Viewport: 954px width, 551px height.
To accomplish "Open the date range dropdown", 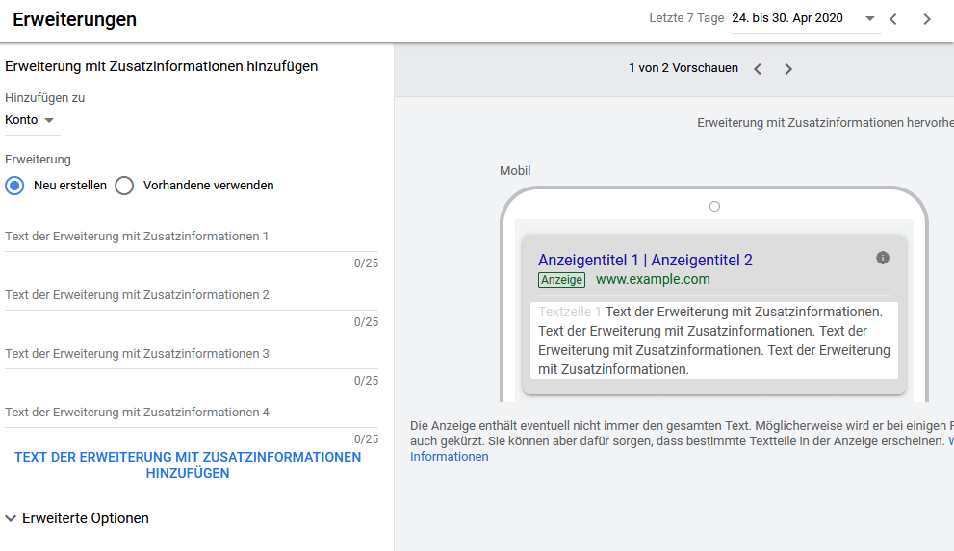I will pyautogui.click(x=870, y=18).
